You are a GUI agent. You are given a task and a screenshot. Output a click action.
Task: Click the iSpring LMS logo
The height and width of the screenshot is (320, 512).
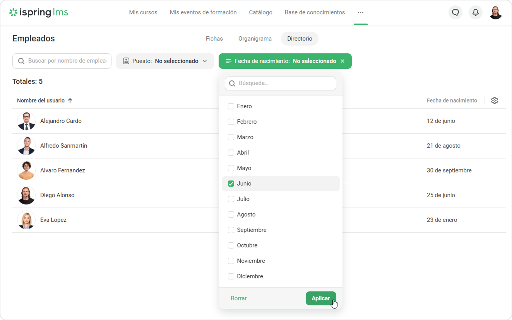39,12
